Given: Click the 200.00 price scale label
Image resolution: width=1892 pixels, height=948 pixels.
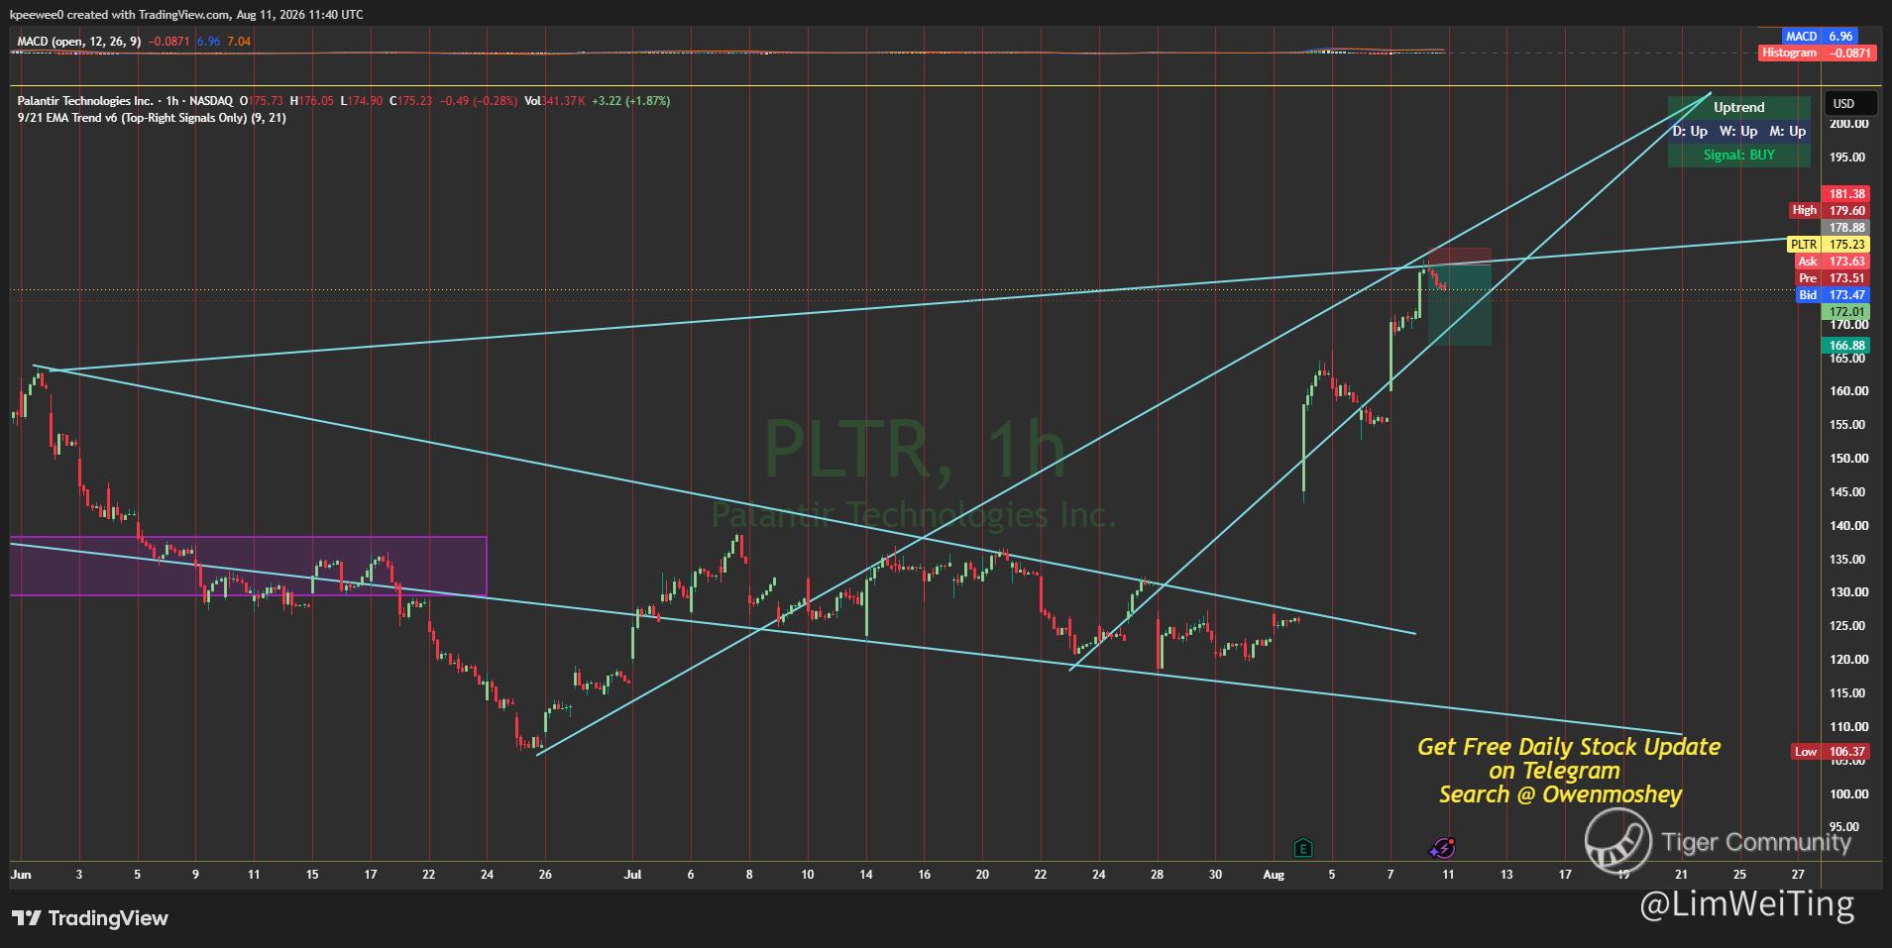Looking at the screenshot, I should [x=1848, y=124].
